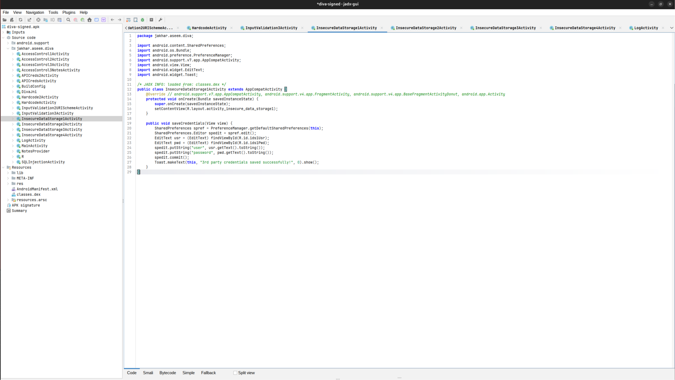Screen dimensions: 675x380
Task: Click the purple M toolbar icon
Action: coord(104,20)
